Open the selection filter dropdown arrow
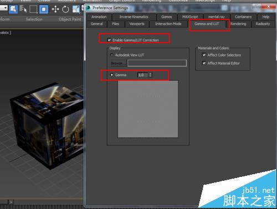Image resolution: width=277 pixels, height=209 pixels. point(6,8)
